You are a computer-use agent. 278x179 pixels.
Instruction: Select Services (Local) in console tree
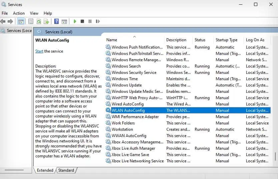(x=16, y=31)
